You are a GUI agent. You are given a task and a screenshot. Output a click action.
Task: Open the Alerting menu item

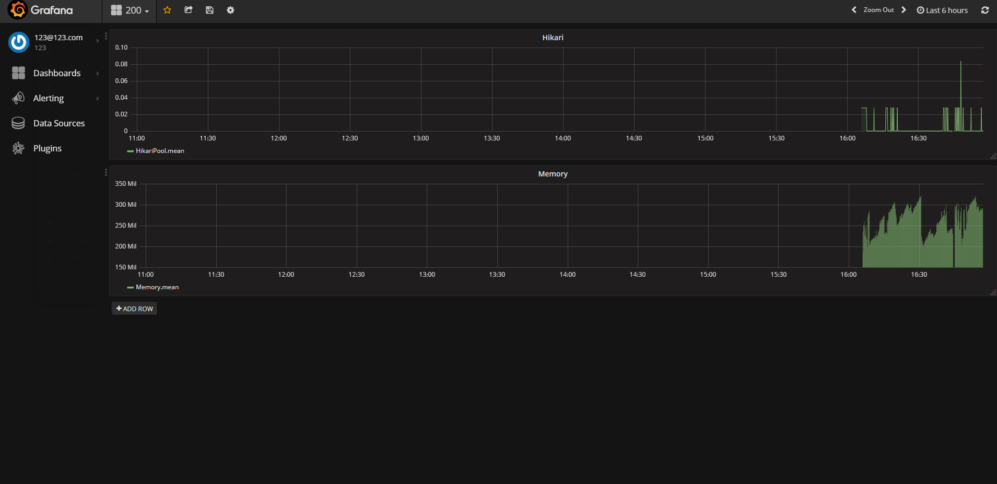[49, 98]
